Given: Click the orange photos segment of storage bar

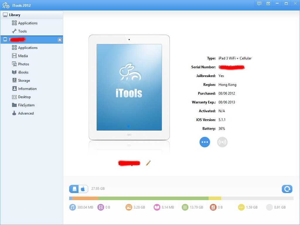Looking at the screenshot, I should click(x=85, y=198).
